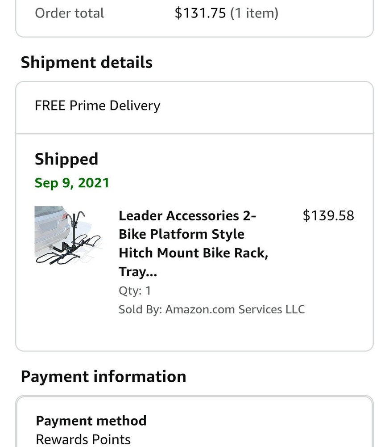
Task: Click the Payment information heading
Action: pyautogui.click(x=103, y=376)
